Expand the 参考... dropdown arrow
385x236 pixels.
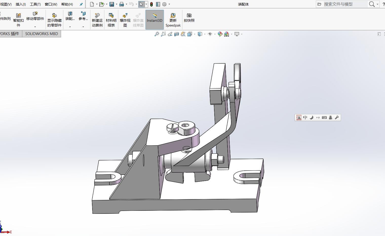[83, 27]
